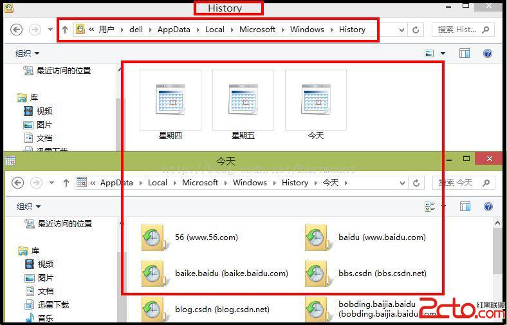Open the 星期五 history folder
The height and width of the screenshot is (325, 507).
pos(243,104)
